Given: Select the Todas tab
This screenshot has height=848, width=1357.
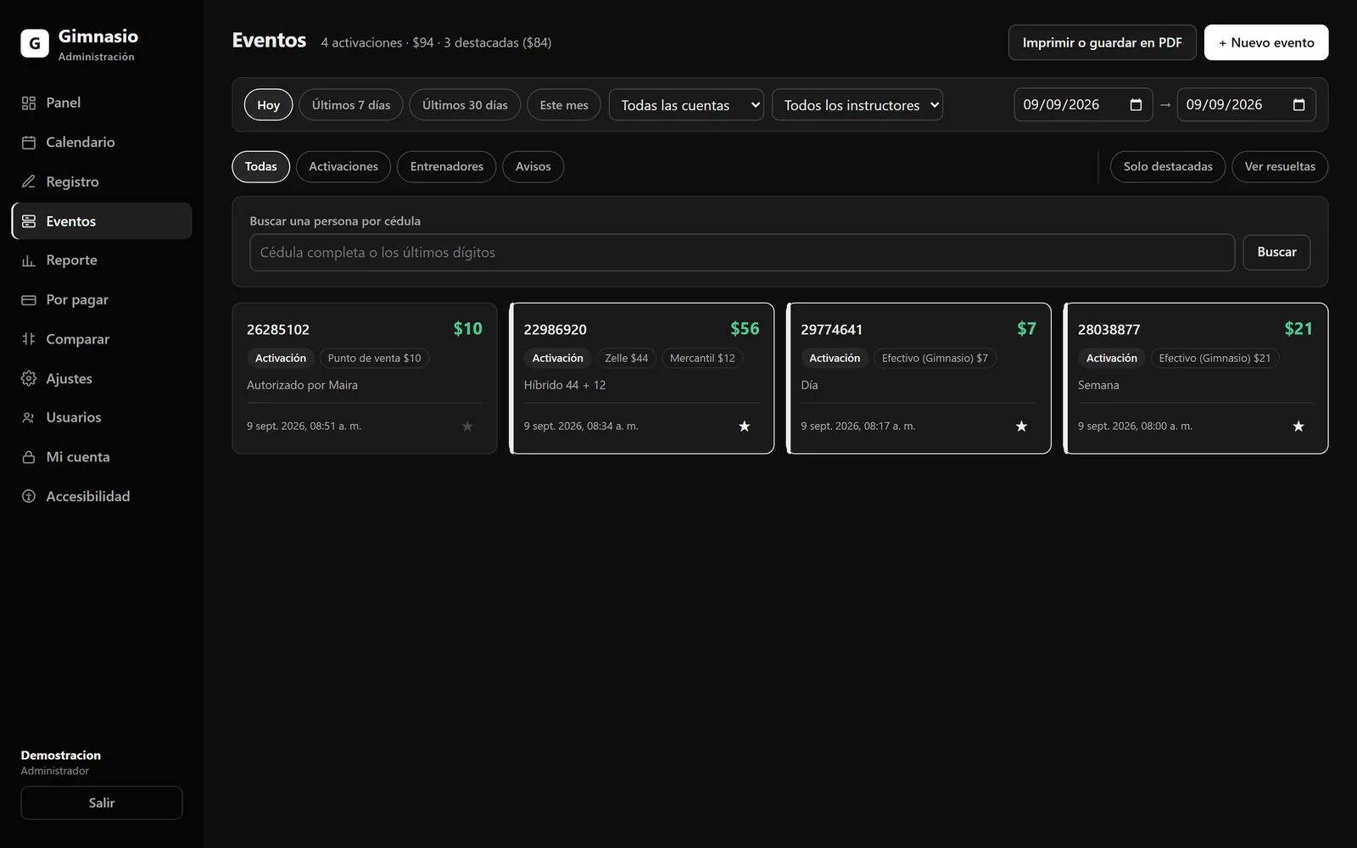Looking at the screenshot, I should click(x=261, y=167).
